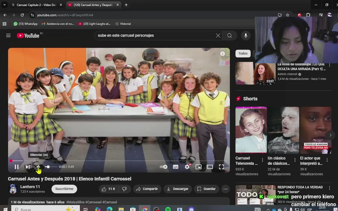The width and height of the screenshot is (338, 211).
Task: Open the Historial bookmark
Action: pos(123,24)
